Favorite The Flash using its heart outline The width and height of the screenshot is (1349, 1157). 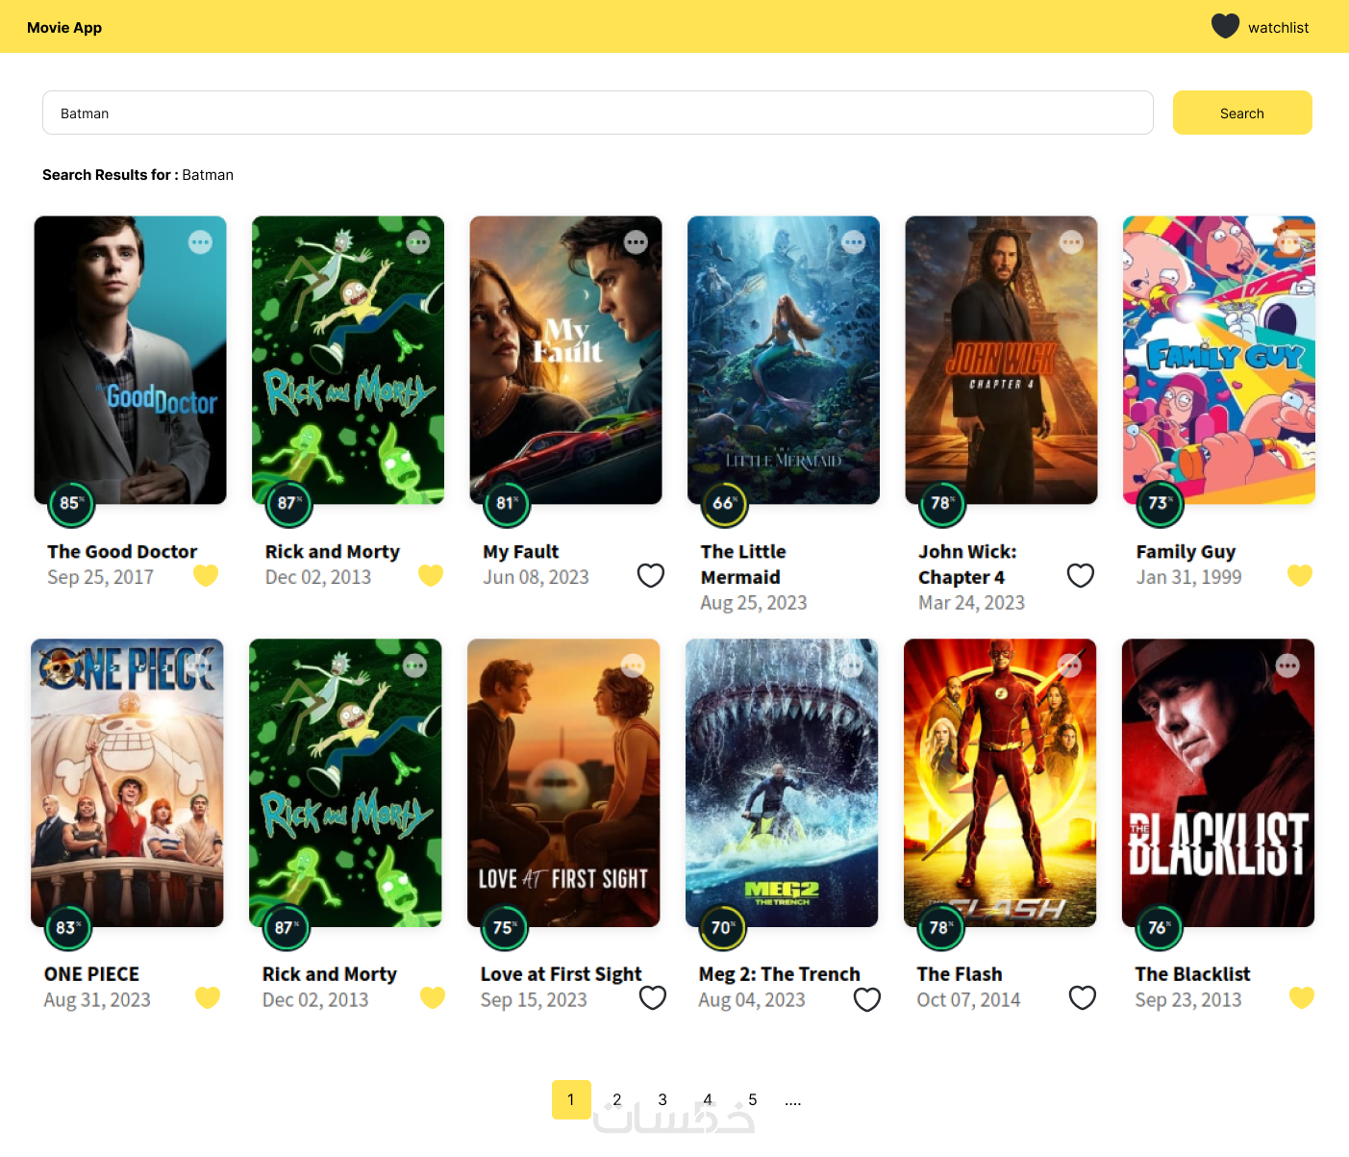coord(1083,997)
